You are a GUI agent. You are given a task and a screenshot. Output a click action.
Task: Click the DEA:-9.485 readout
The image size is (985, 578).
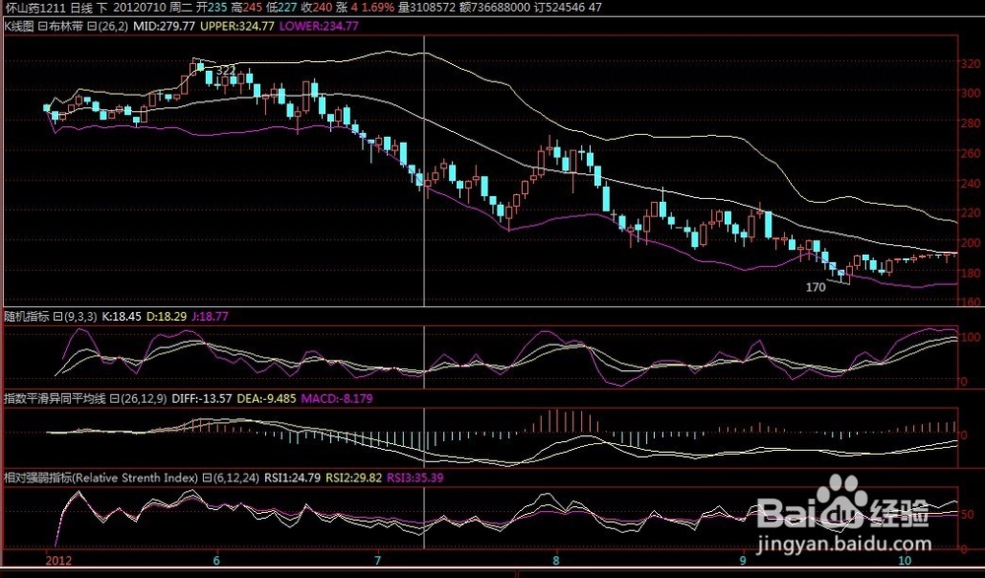(266, 399)
